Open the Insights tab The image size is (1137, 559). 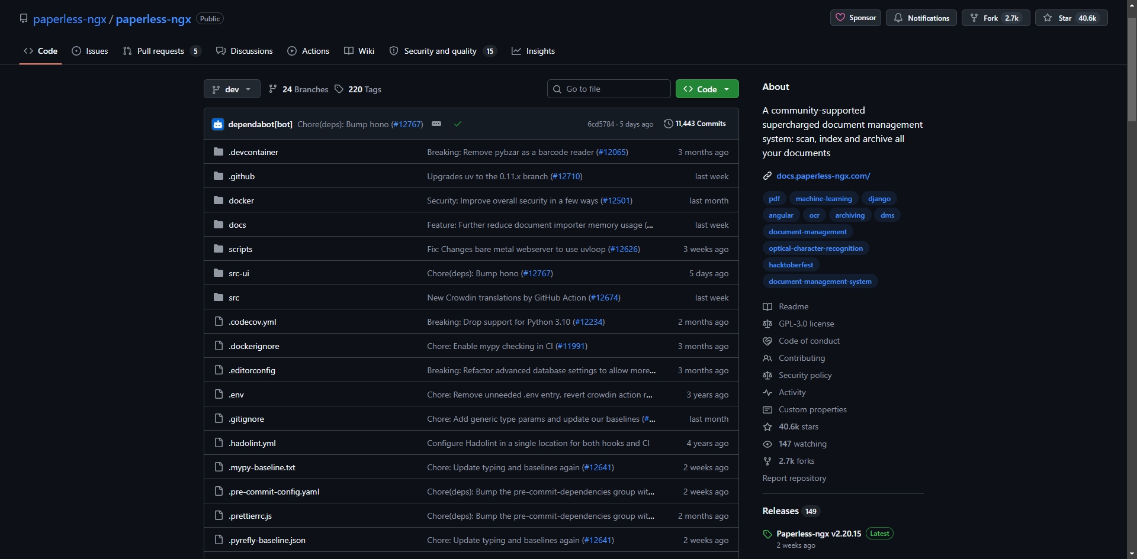pos(533,51)
